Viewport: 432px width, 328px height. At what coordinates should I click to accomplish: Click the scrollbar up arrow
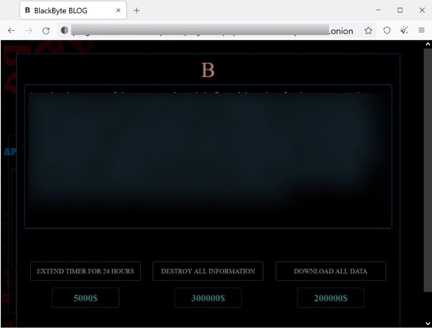(x=427, y=44)
